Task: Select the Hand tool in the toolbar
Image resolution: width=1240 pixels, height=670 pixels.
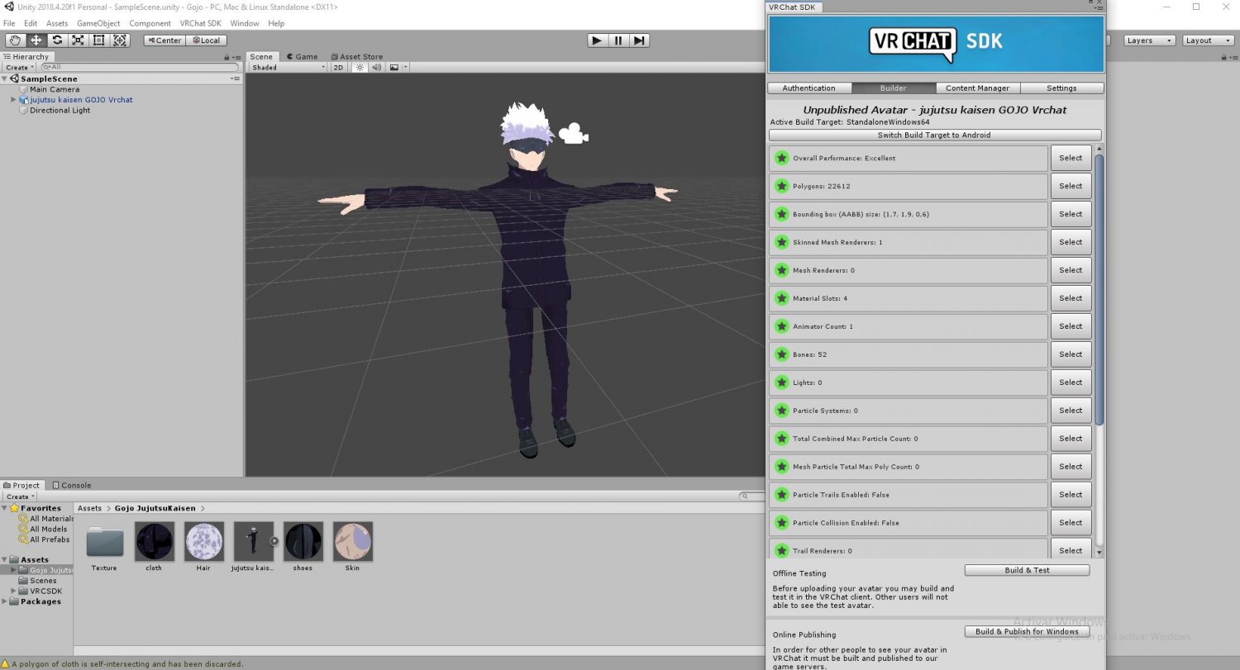Action: pos(14,40)
